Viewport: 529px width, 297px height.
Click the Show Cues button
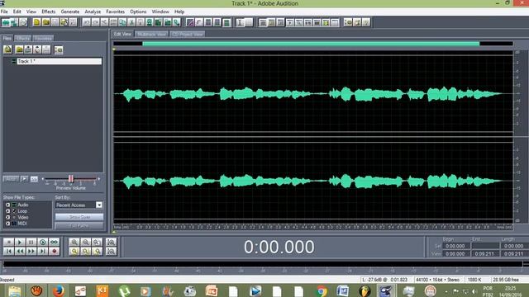79,217
